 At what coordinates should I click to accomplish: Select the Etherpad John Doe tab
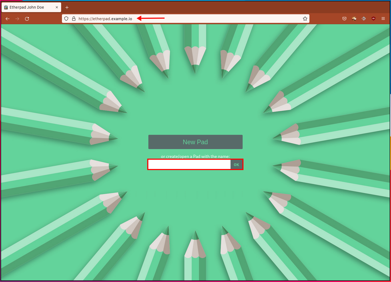tap(27, 7)
